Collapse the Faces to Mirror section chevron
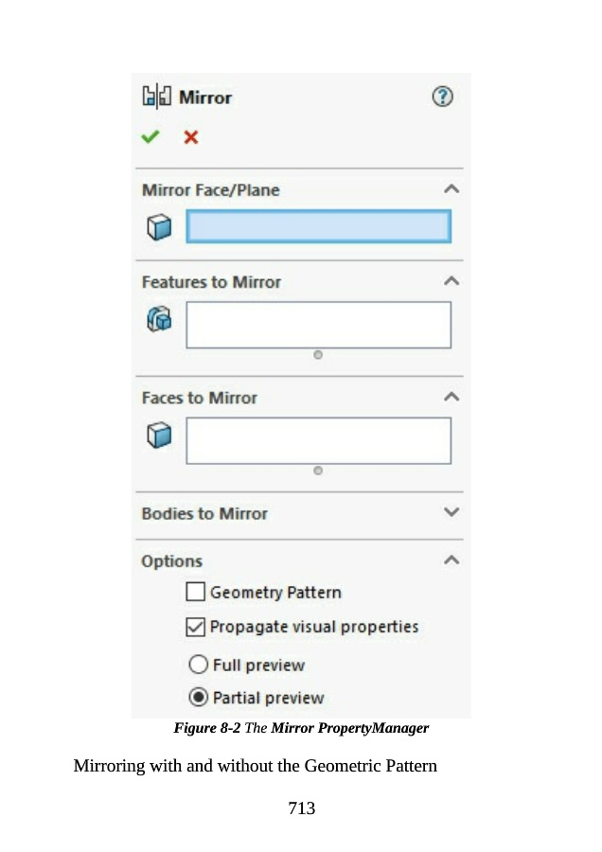The height and width of the screenshot is (852, 602). click(x=451, y=397)
